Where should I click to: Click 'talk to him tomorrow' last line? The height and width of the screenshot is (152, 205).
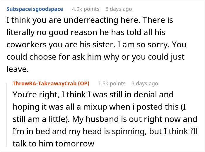pyautogui.click(x=54, y=144)
